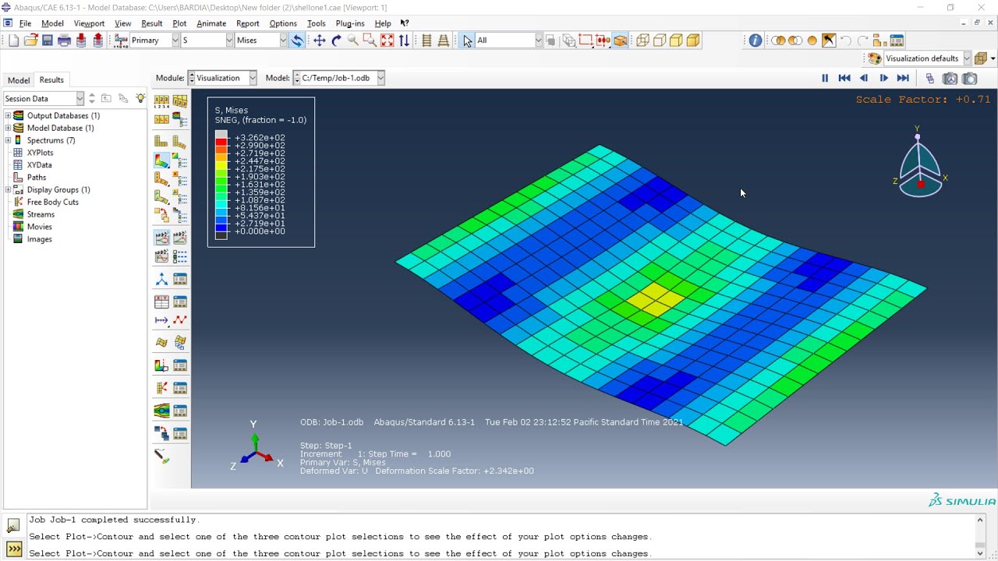Click the Free Body Cut tool icon
Viewport: 998px width, 561px height.
click(161, 388)
